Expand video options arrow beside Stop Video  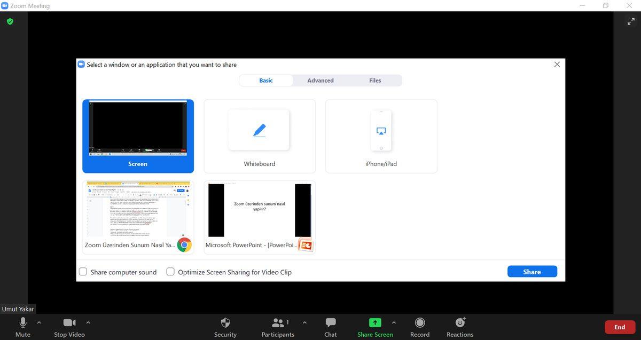point(88,322)
